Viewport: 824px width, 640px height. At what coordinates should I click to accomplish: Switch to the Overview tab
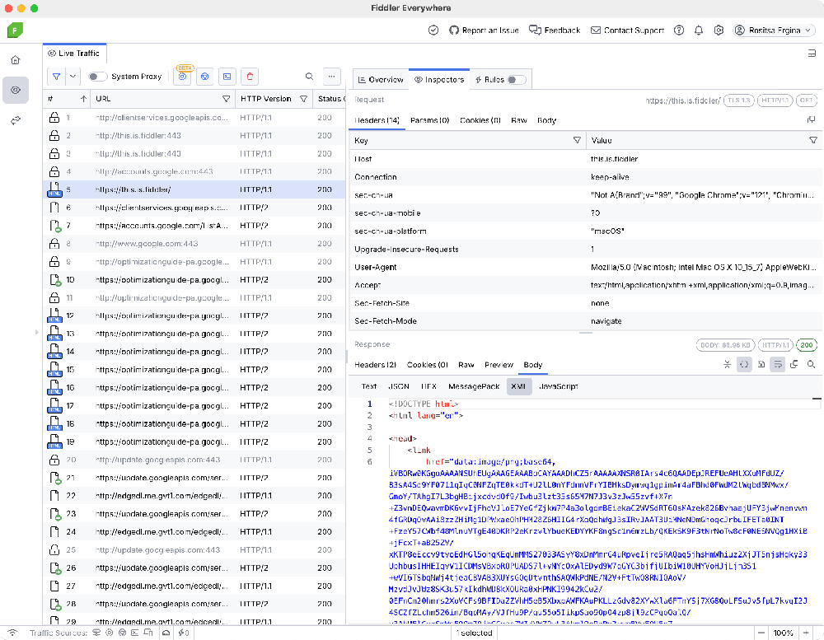tap(380, 80)
